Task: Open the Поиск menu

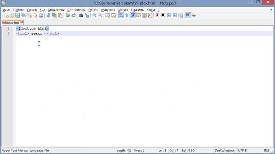Action: [x=32, y=10]
